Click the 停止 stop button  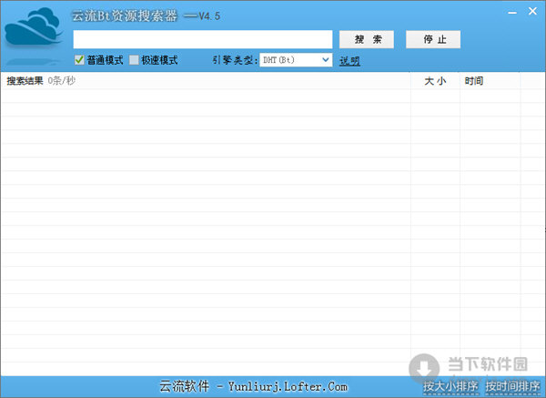[x=433, y=39]
